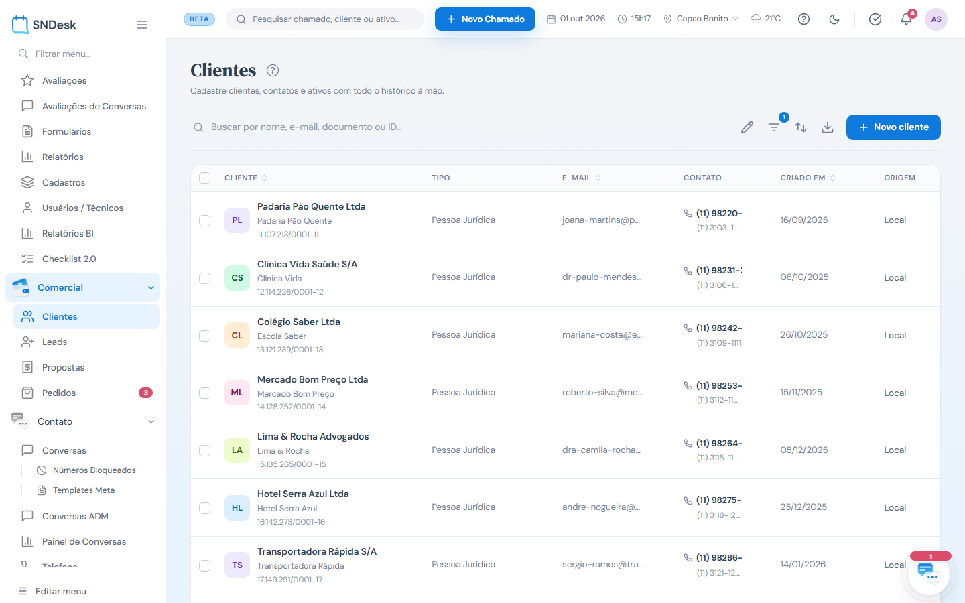This screenshot has width=965, height=603.
Task: Tick the select-all checkbox in the table header
Action: click(205, 178)
